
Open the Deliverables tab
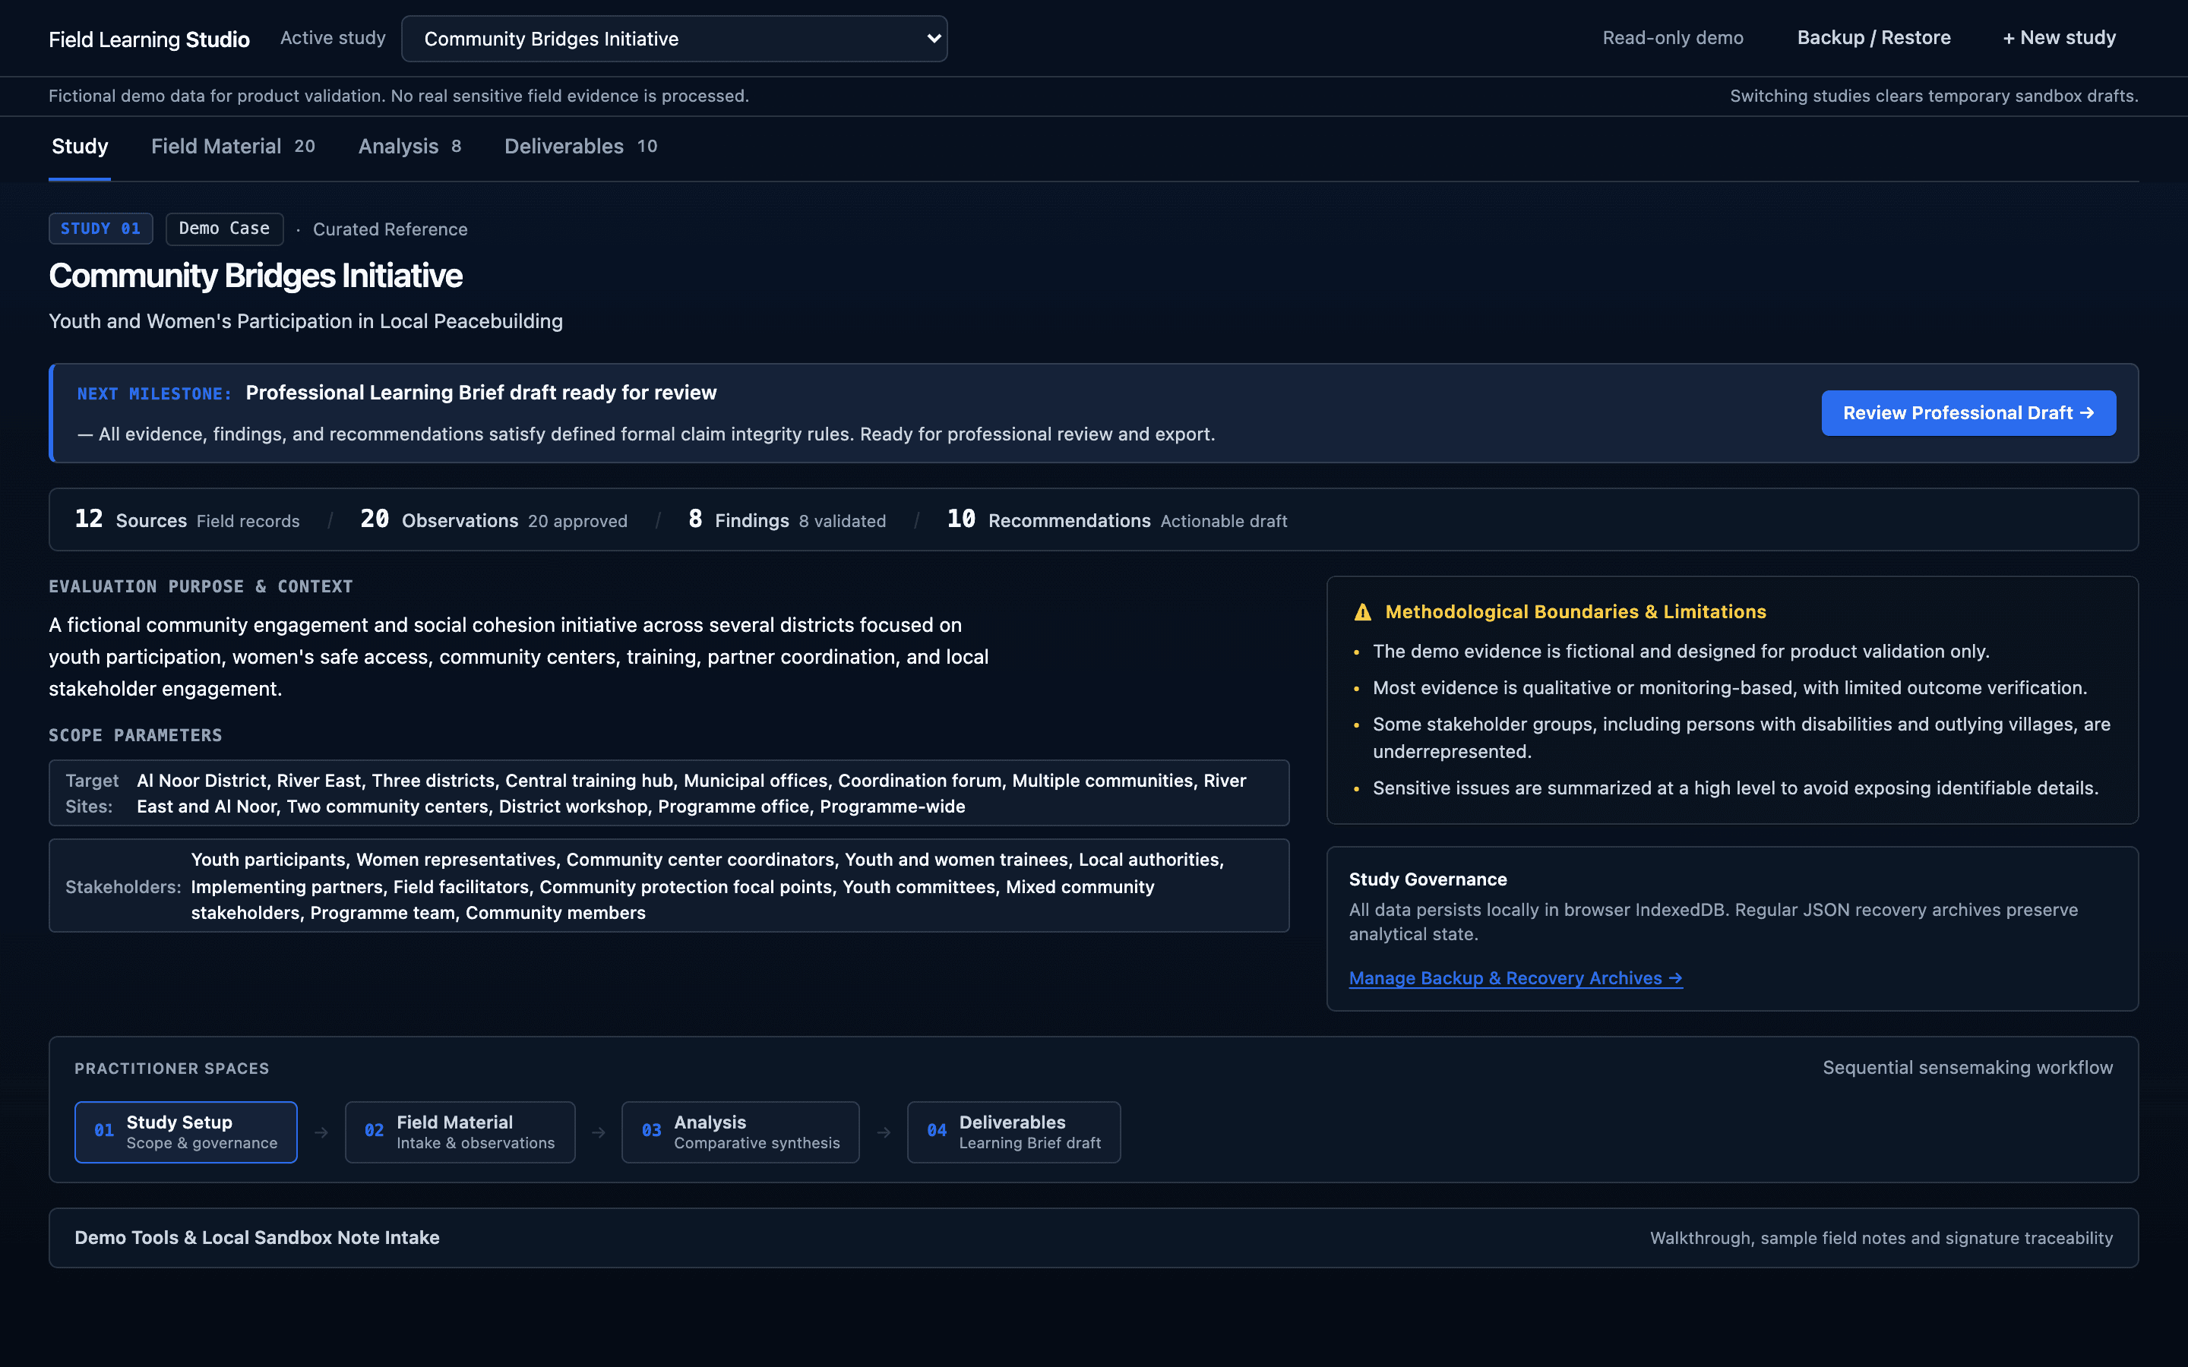point(580,147)
